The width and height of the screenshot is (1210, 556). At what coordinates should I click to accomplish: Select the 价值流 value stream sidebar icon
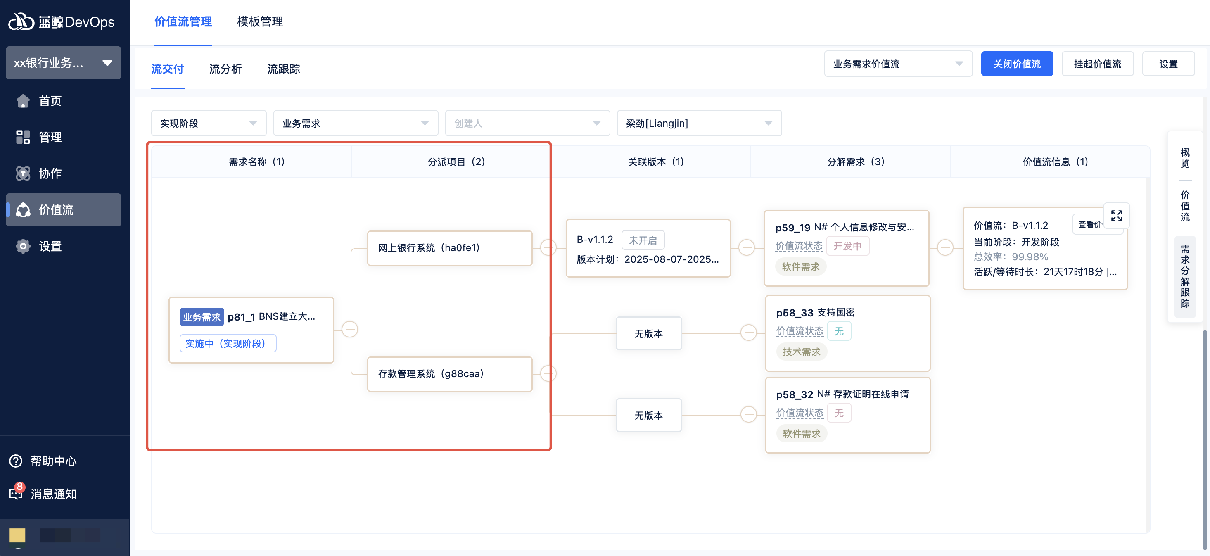coord(23,209)
